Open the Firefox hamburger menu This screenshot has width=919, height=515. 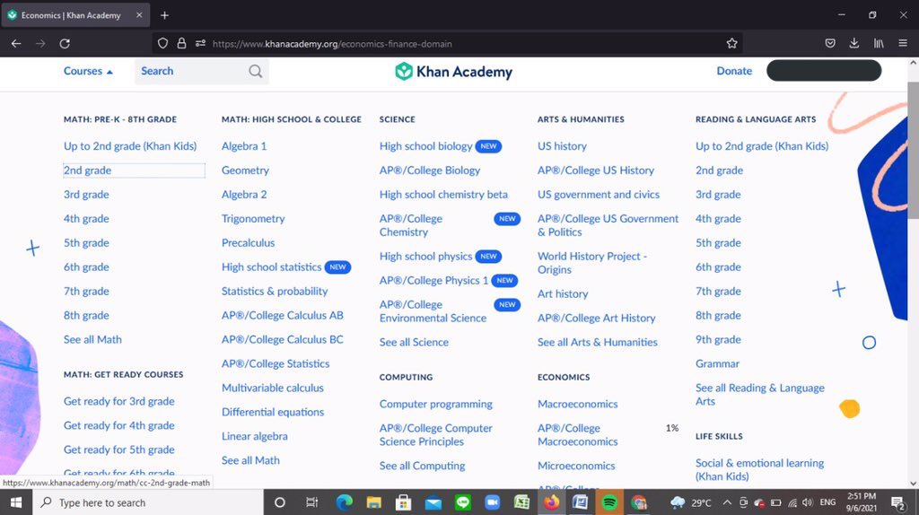tap(903, 43)
